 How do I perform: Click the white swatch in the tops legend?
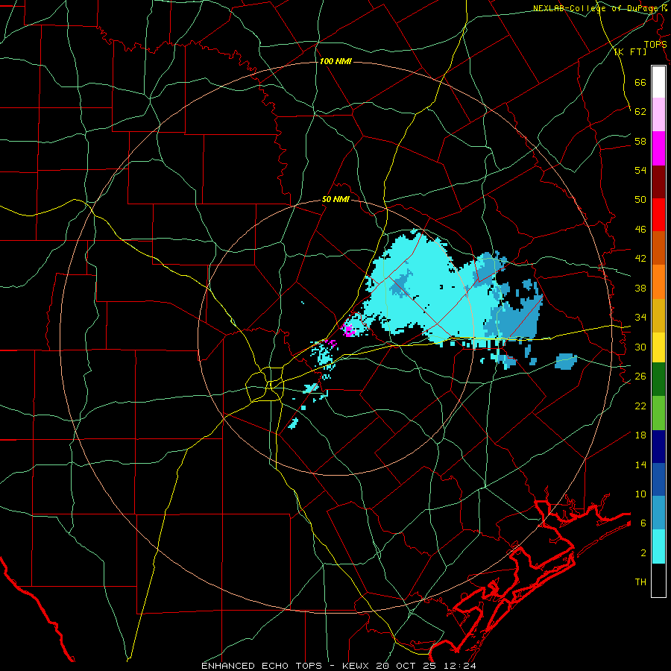click(x=658, y=82)
